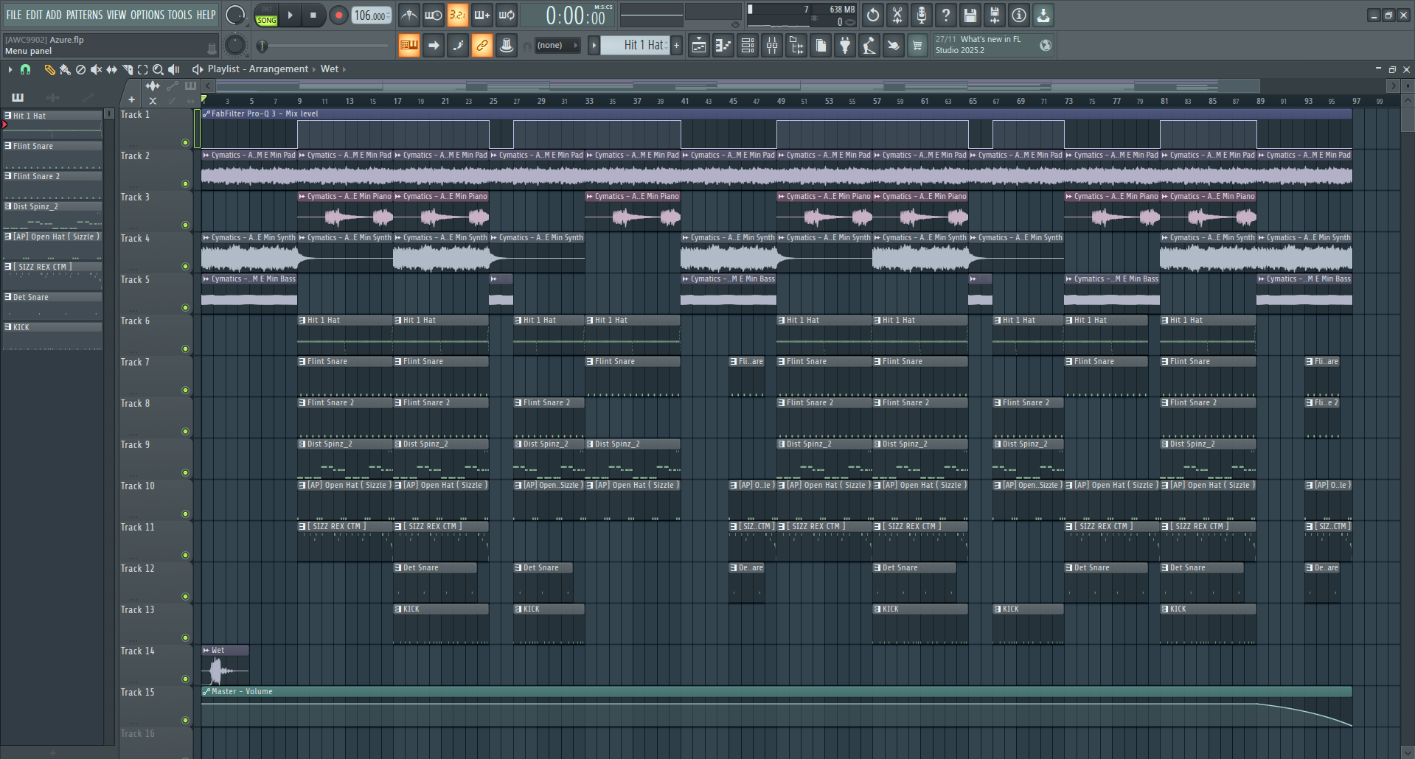
Task: Toggle the 3.2.1 countdown before recording
Action: 458,15
